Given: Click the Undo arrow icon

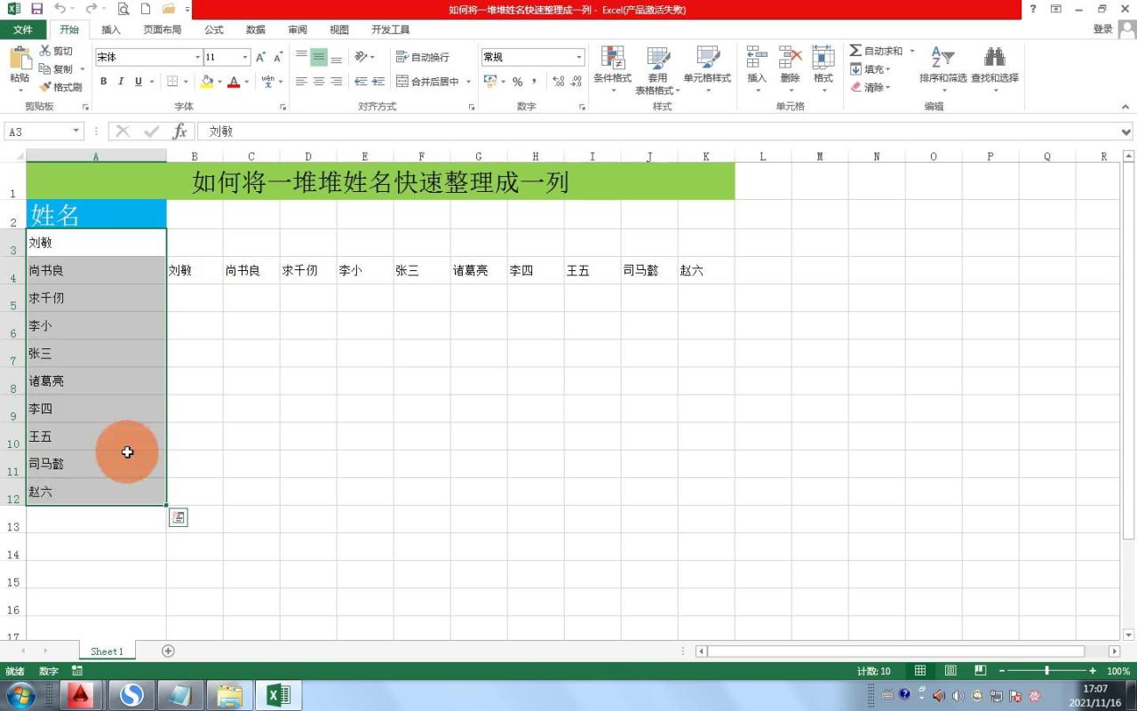Looking at the screenshot, I should coord(60,9).
